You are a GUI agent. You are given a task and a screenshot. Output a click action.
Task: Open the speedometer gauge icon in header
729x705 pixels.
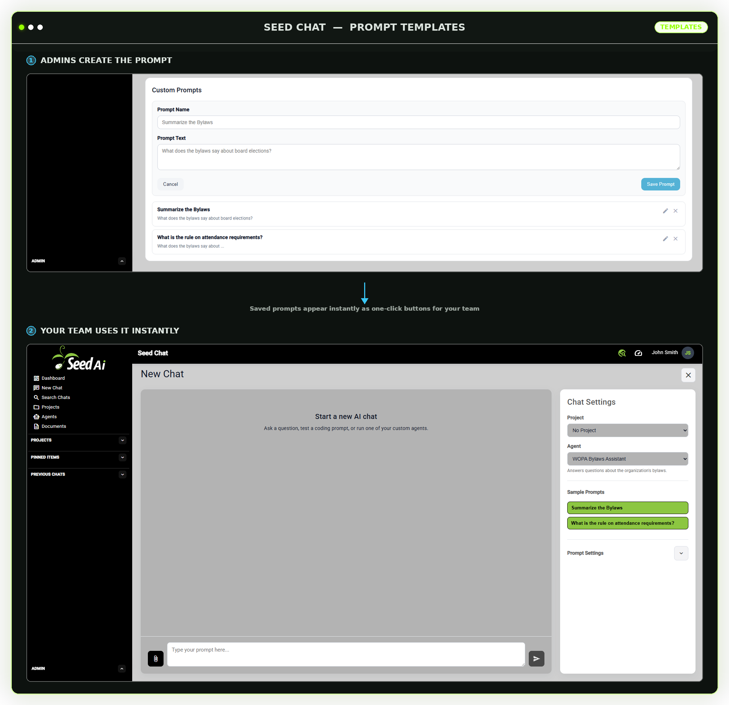638,353
